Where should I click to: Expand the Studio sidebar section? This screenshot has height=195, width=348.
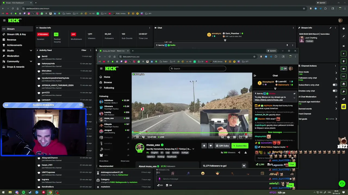31,51
